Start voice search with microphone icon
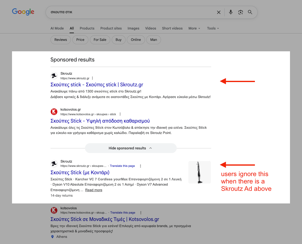This screenshot has width=302, height=244. click(x=231, y=12)
